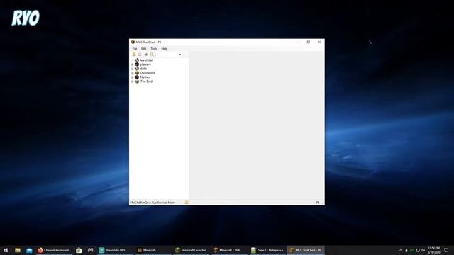454x255 pixels.
Task: Click the taskbar clock
Action: [433, 250]
